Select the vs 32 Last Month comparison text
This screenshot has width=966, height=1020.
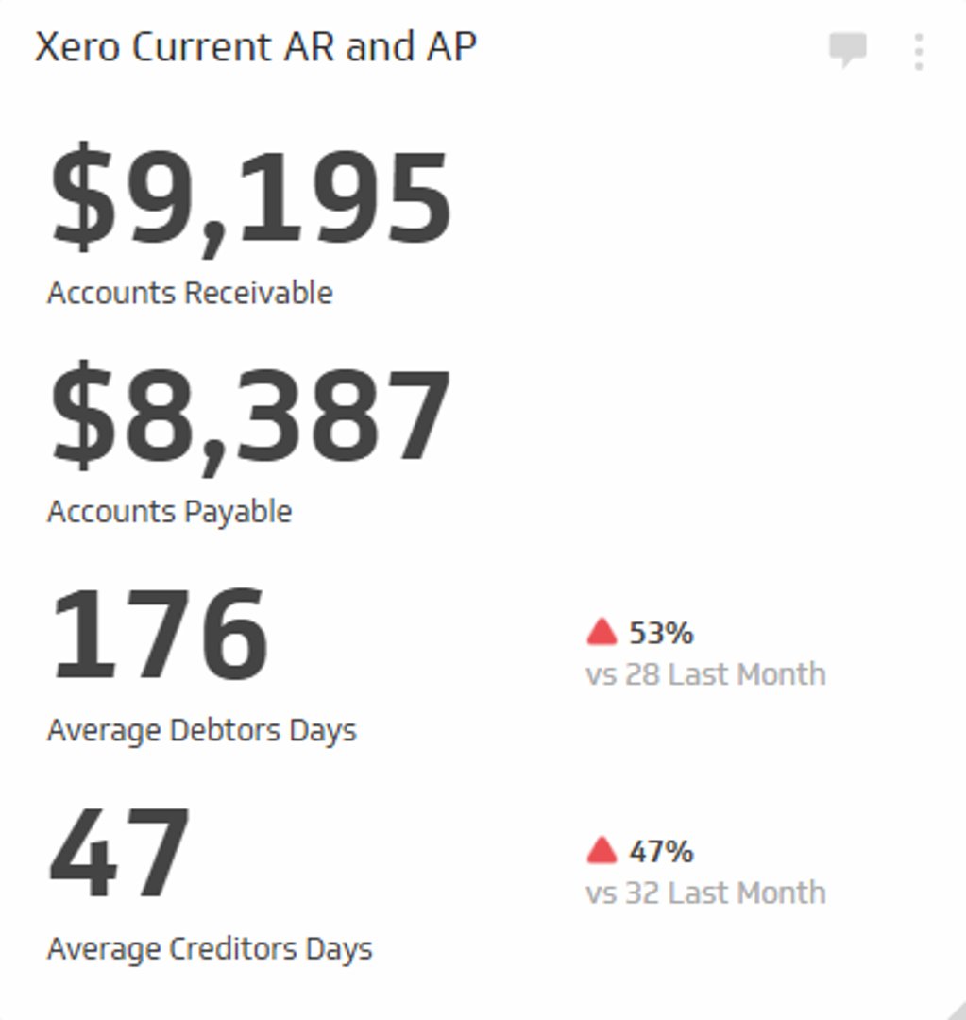pos(705,892)
